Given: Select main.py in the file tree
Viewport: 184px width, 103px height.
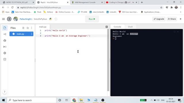Looking at the screenshot, I should (21, 34).
